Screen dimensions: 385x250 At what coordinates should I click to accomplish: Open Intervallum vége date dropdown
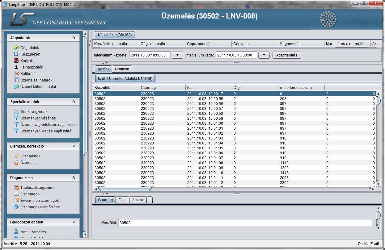264,55
